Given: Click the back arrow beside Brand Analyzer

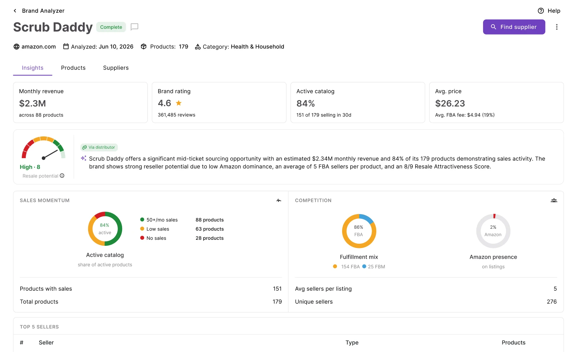Looking at the screenshot, I should coord(15,11).
